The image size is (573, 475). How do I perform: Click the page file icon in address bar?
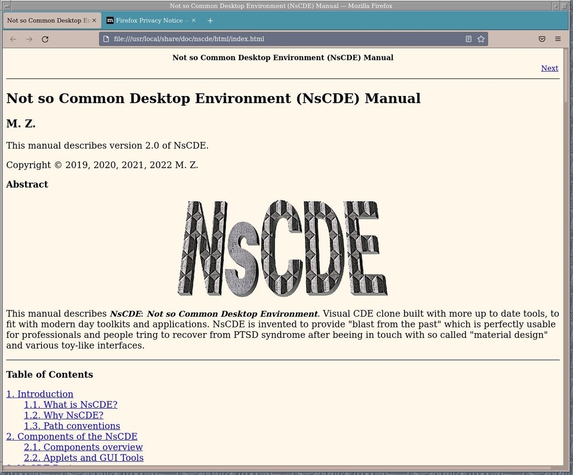point(106,39)
